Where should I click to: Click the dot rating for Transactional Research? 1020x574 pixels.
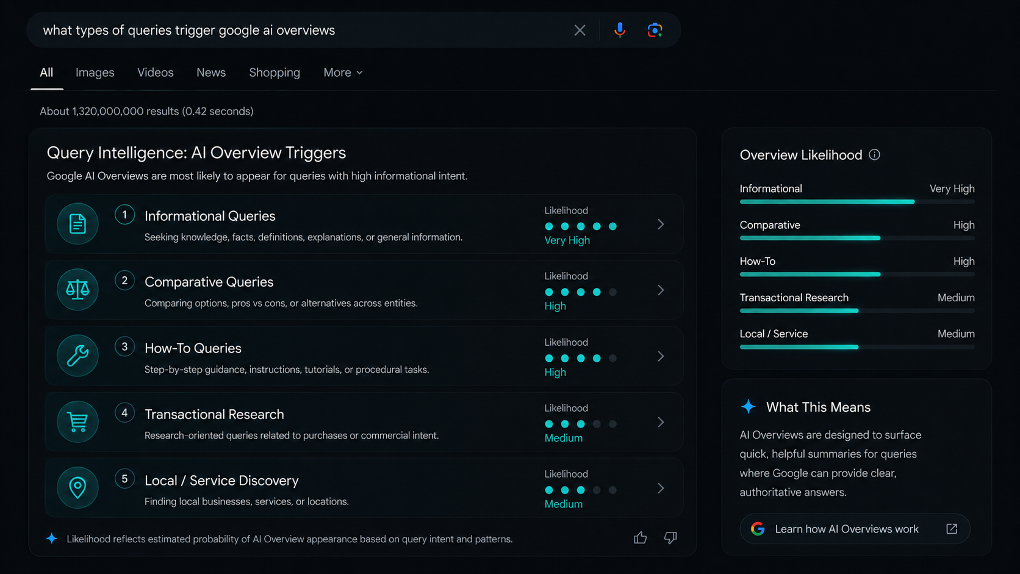[x=581, y=424]
